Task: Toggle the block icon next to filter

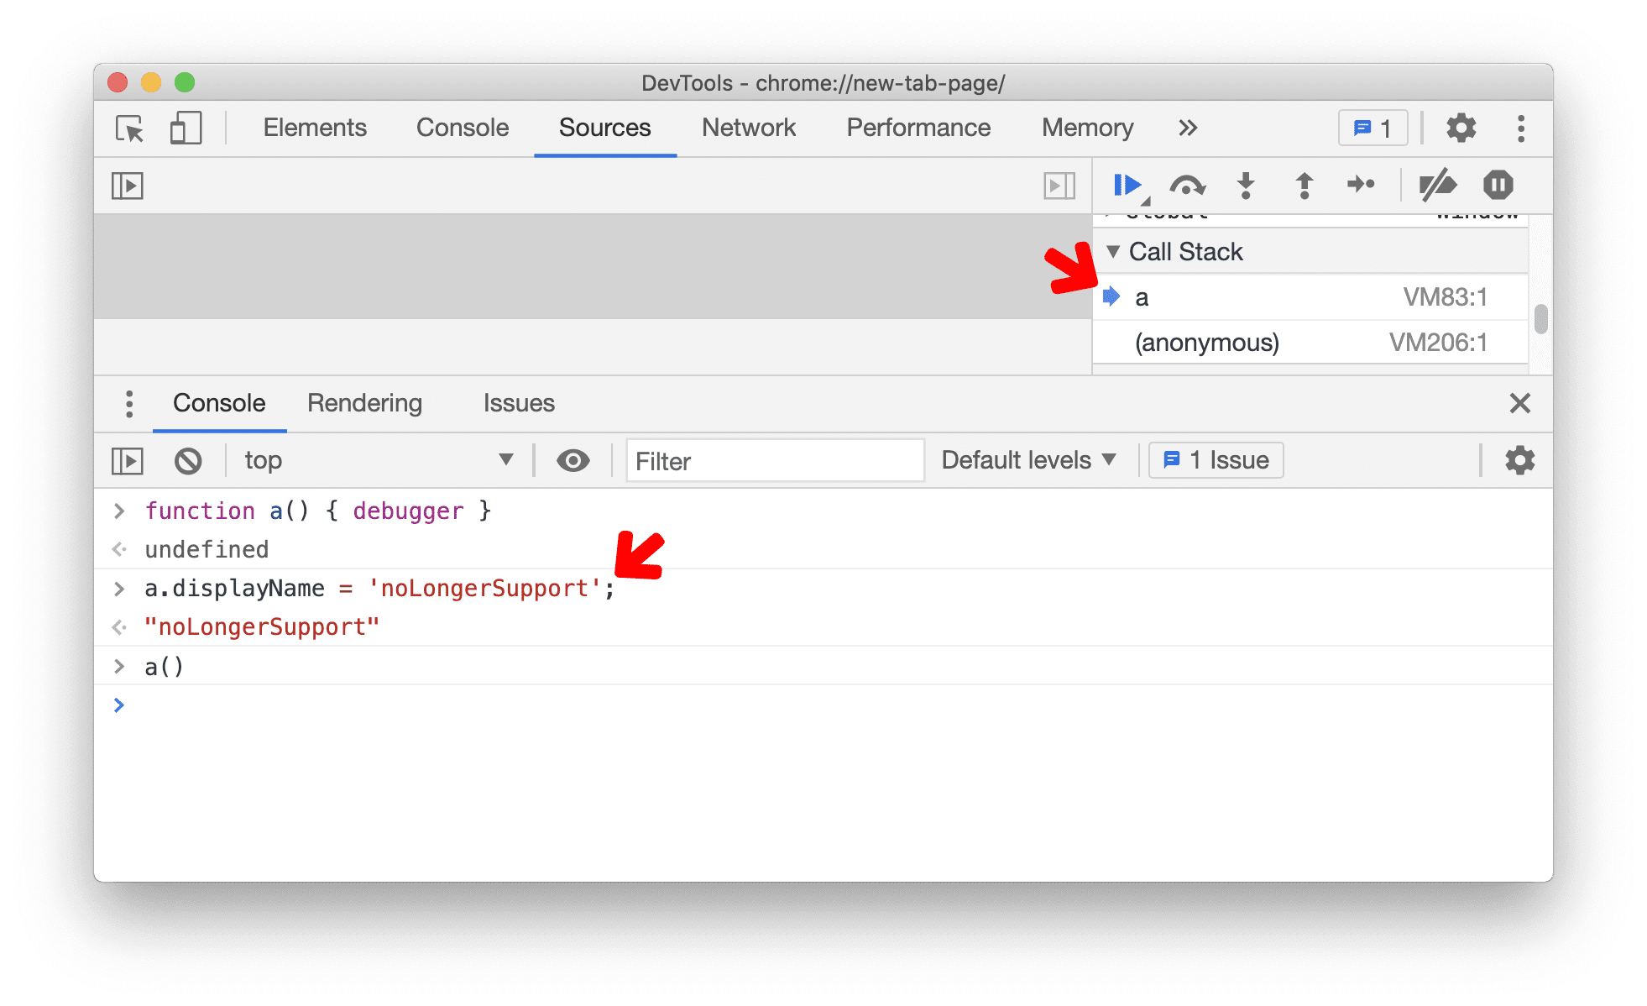Action: [187, 458]
